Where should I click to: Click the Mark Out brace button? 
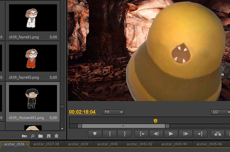click(125, 134)
